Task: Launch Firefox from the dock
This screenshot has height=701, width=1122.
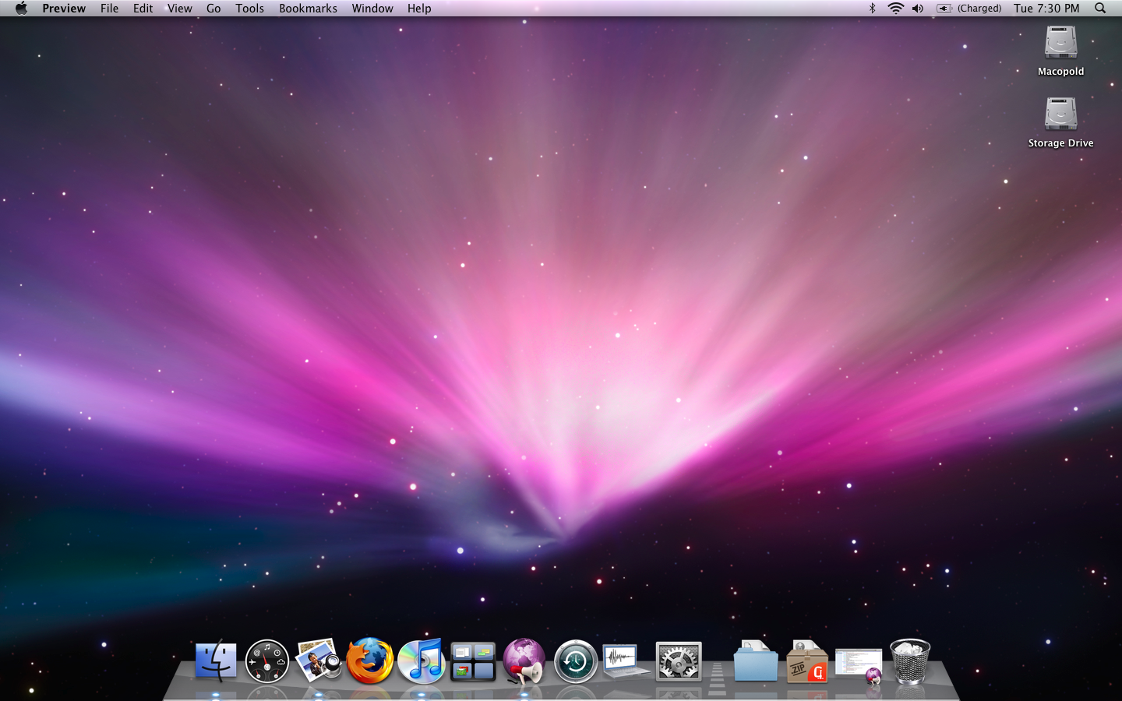Action: [x=370, y=660]
